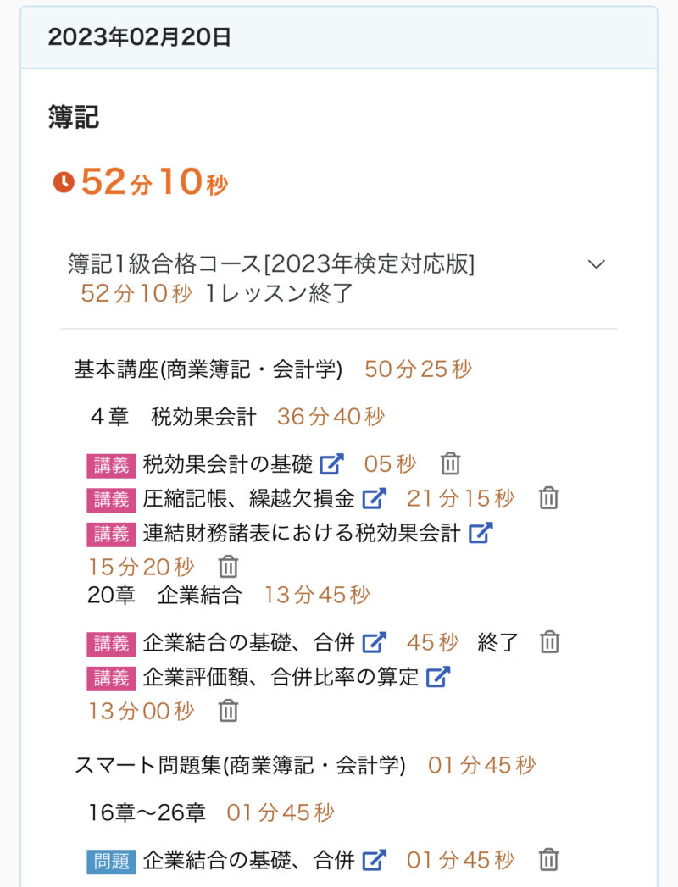Open external link for 企業結合の基礎、合併 lecture
Image resolution: width=678 pixels, height=887 pixels.
(374, 642)
